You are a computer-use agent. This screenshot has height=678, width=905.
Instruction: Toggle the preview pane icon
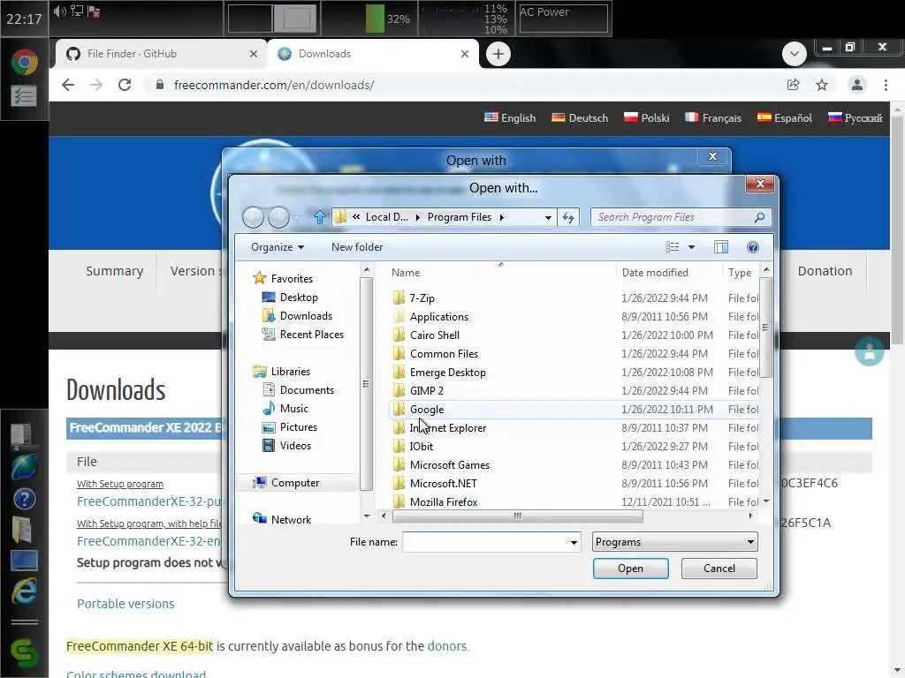pyautogui.click(x=721, y=247)
